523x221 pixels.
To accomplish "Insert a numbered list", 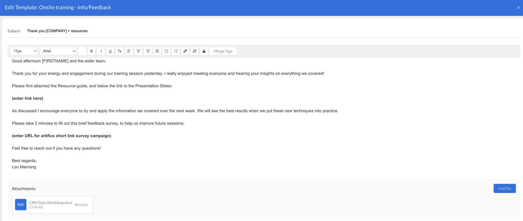I will [x=176, y=51].
